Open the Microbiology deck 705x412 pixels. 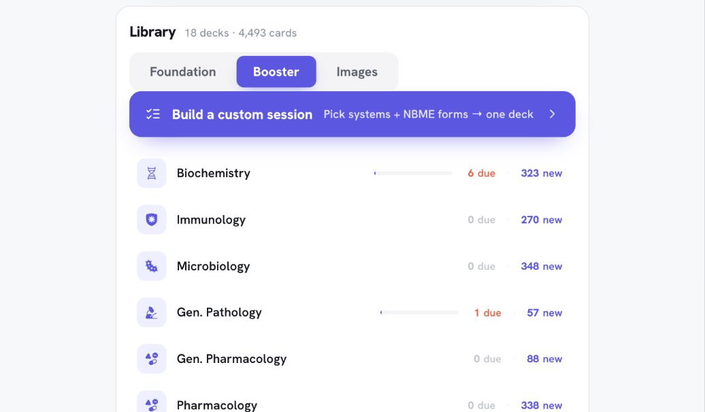[352, 266]
